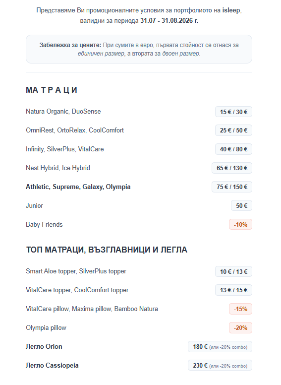Screen dimensions: 281x385
Task: Click the 75 € / 150 € badge
Action: click(x=232, y=187)
